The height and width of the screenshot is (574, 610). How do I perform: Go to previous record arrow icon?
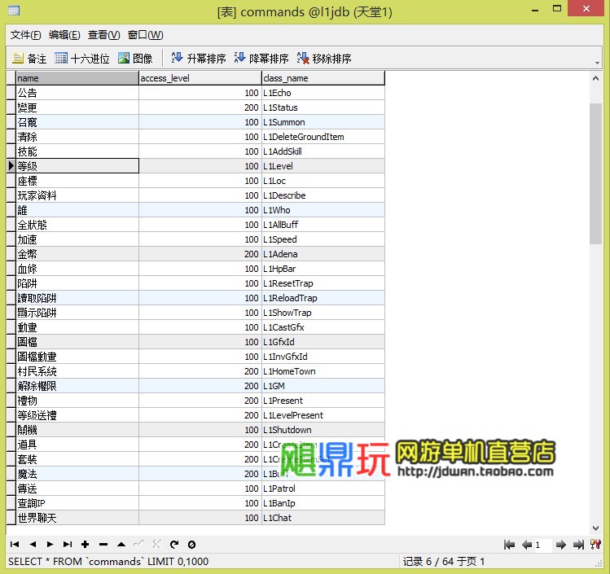point(33,544)
